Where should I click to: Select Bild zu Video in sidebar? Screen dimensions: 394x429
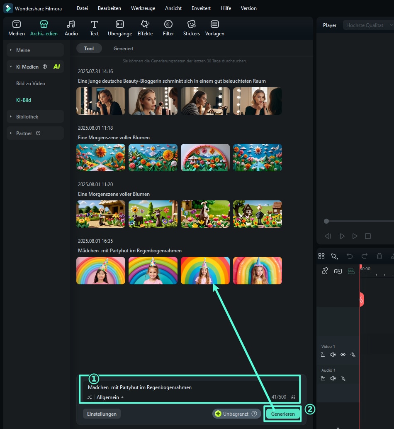[x=31, y=84]
